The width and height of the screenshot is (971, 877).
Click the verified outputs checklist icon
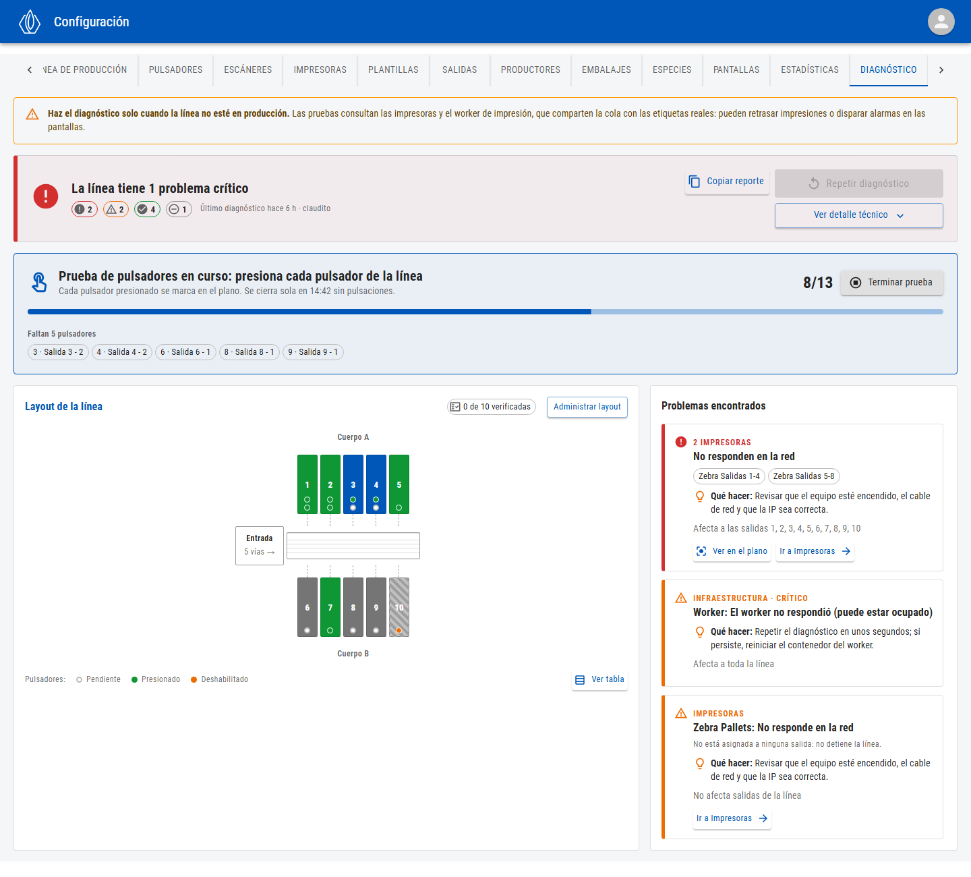pyautogui.click(x=455, y=407)
